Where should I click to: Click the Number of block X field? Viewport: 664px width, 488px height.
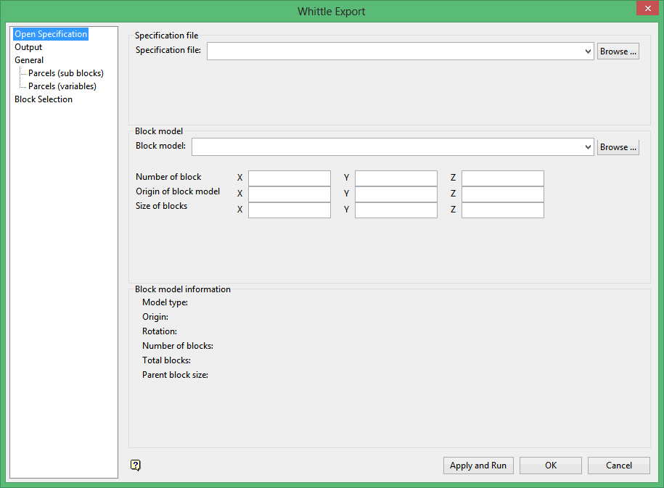click(290, 178)
